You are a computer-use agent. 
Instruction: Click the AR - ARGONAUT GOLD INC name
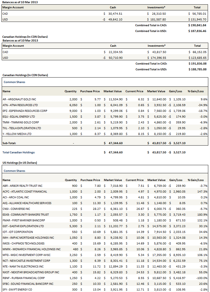pos(19,99)
